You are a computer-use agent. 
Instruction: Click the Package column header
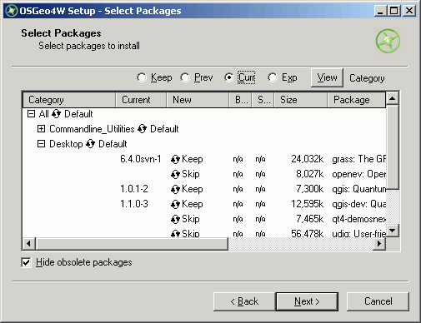[357, 100]
